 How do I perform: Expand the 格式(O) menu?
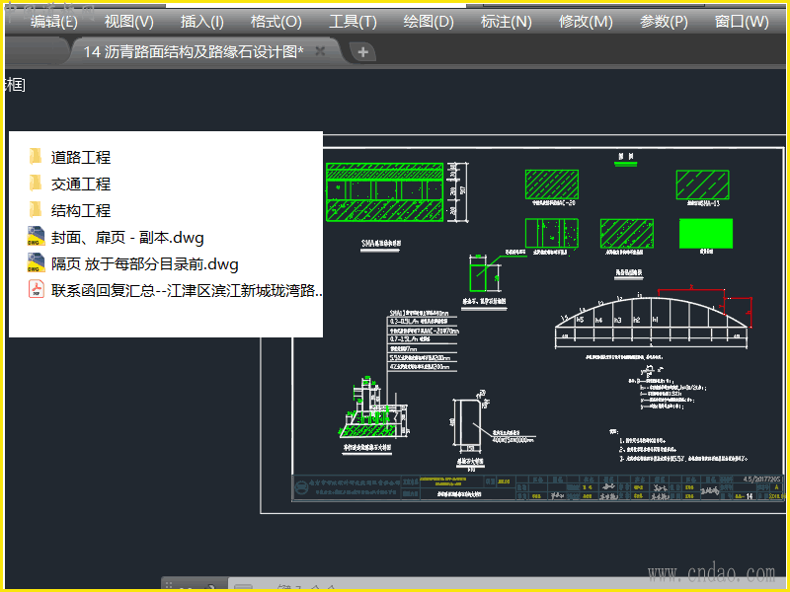pyautogui.click(x=276, y=22)
